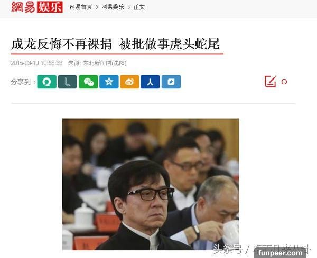The height and width of the screenshot is (258, 317).
Task: Click chevron after 网易首页 breadcrumb
Action: 97,7
